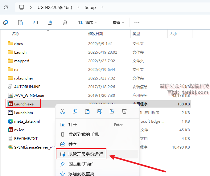210x176 pixels.
Task: Click the This PC monitor icon in address bar
Action: 22,7
